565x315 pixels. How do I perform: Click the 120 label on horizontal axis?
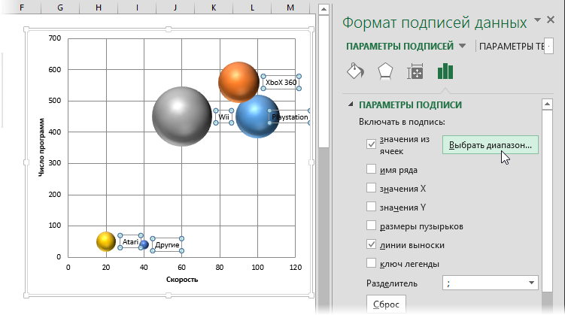click(296, 267)
